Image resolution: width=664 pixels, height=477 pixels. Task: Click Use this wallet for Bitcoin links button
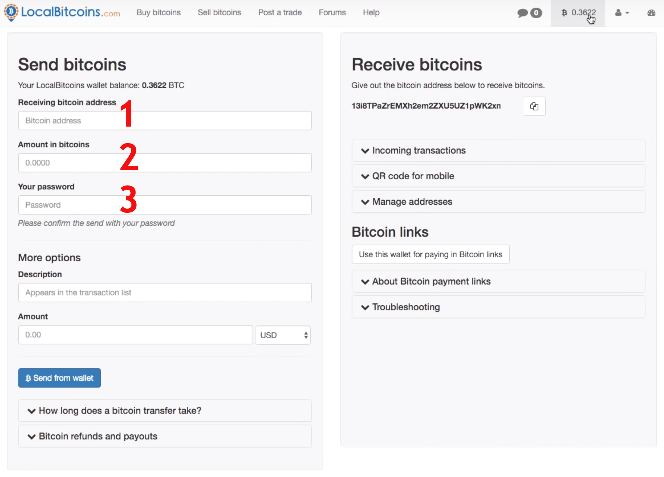(429, 254)
